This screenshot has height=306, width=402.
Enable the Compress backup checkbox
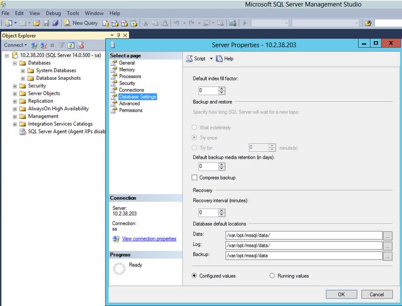pos(195,177)
